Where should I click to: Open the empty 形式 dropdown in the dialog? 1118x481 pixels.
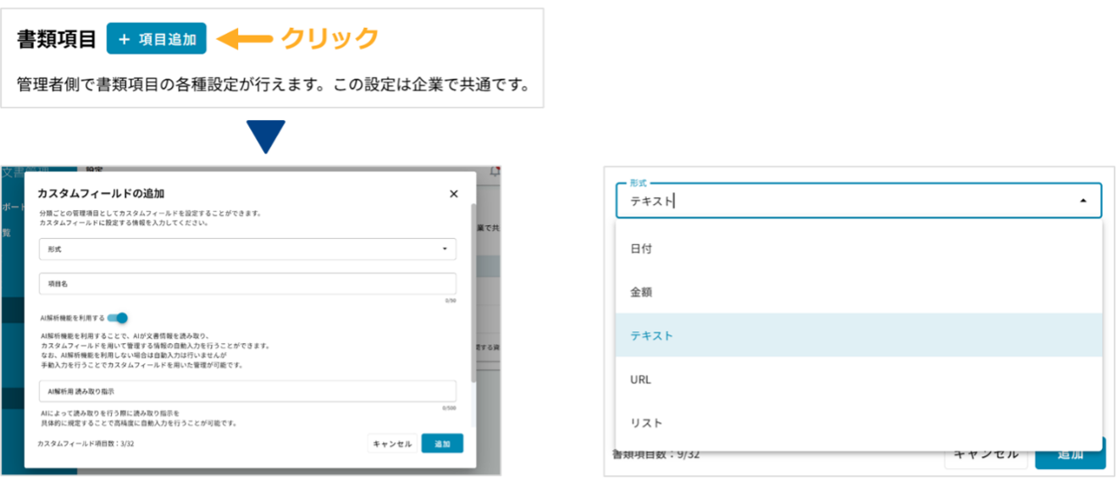click(246, 249)
